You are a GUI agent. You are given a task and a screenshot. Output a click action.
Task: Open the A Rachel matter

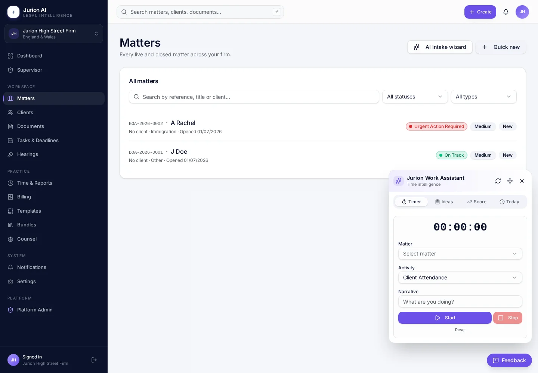pyautogui.click(x=183, y=123)
